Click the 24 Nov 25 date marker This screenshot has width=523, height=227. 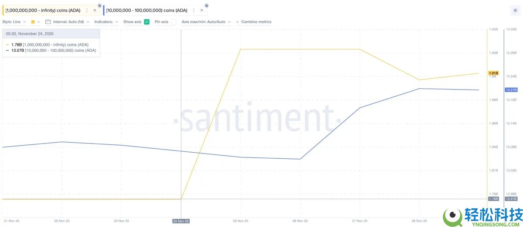(181, 221)
